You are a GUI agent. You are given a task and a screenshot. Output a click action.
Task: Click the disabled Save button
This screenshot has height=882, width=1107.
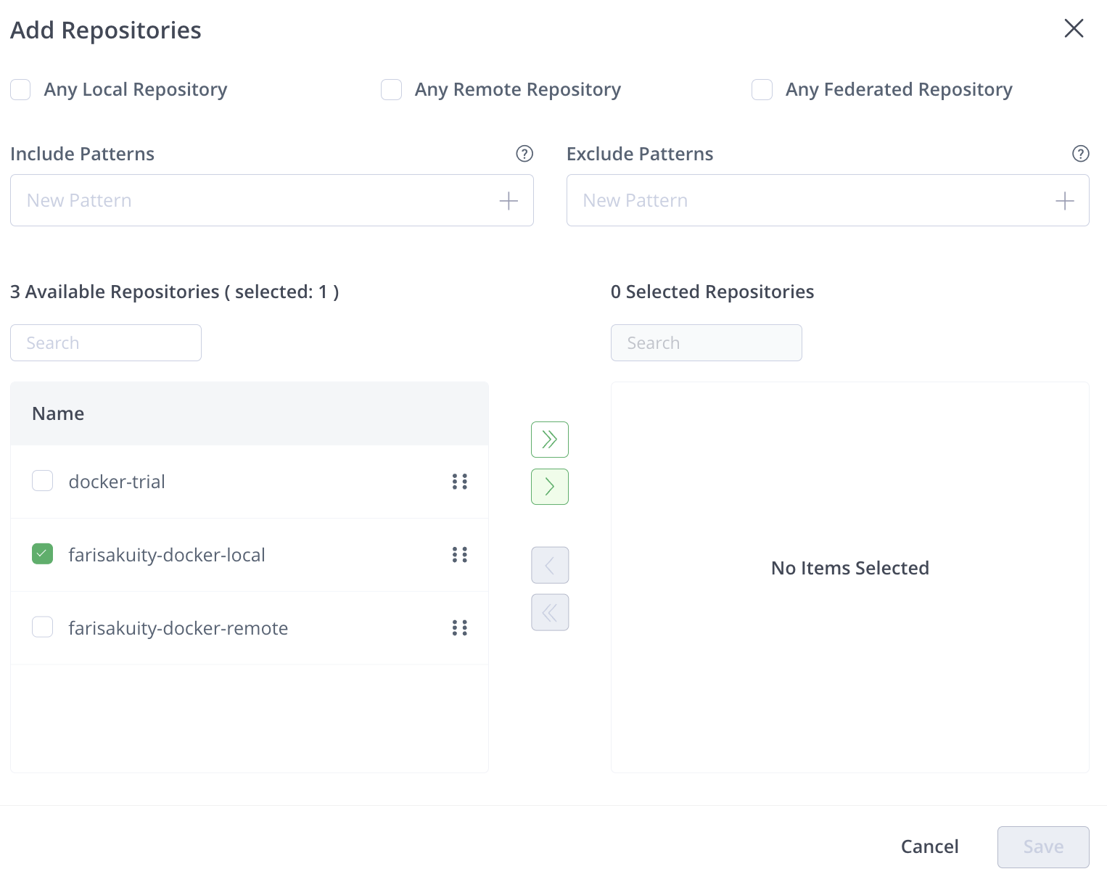coord(1043,846)
